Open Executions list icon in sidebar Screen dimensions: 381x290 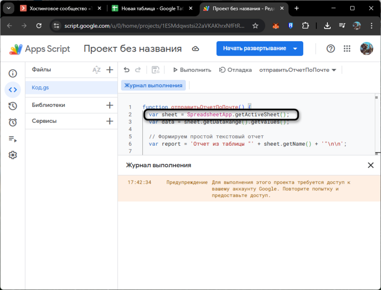pos(13,139)
